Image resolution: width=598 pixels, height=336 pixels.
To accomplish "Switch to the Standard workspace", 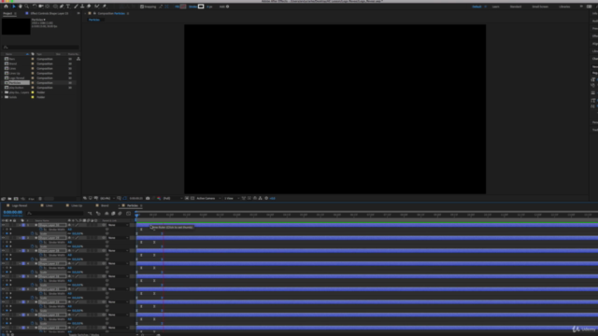I will [x=516, y=7].
